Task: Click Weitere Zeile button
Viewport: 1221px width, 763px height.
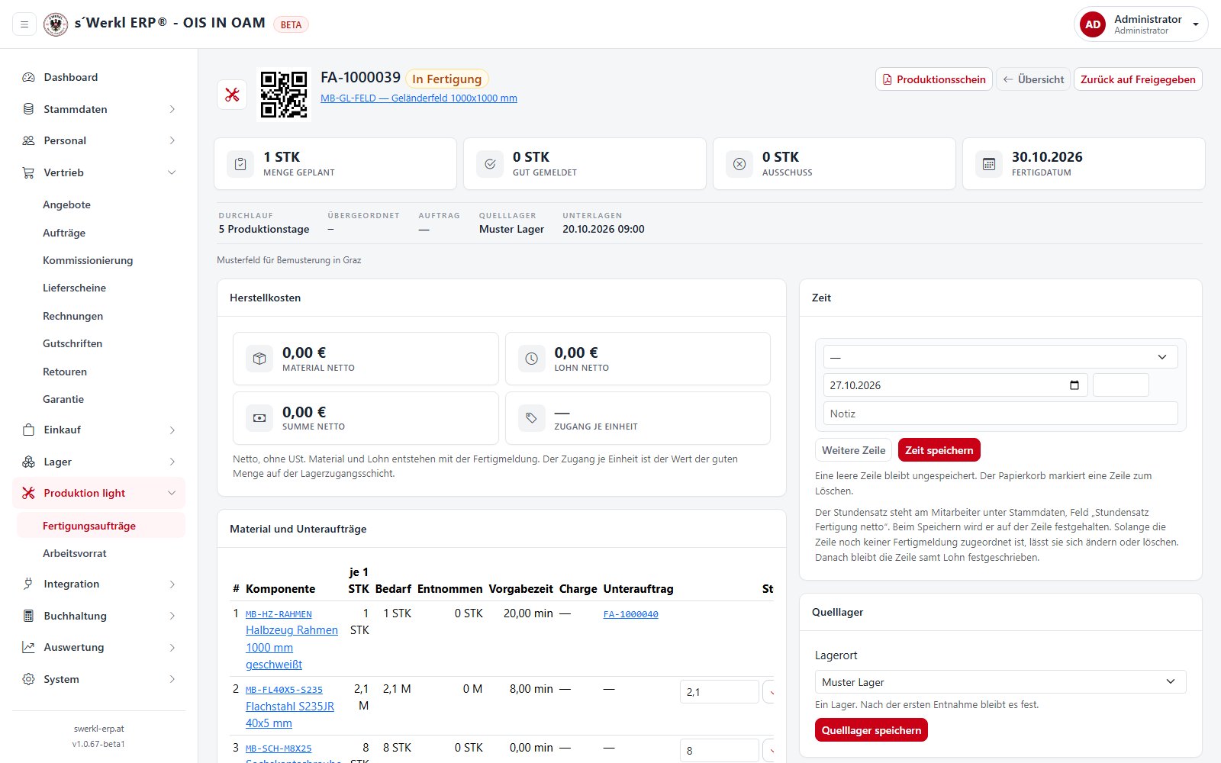Action: click(853, 450)
